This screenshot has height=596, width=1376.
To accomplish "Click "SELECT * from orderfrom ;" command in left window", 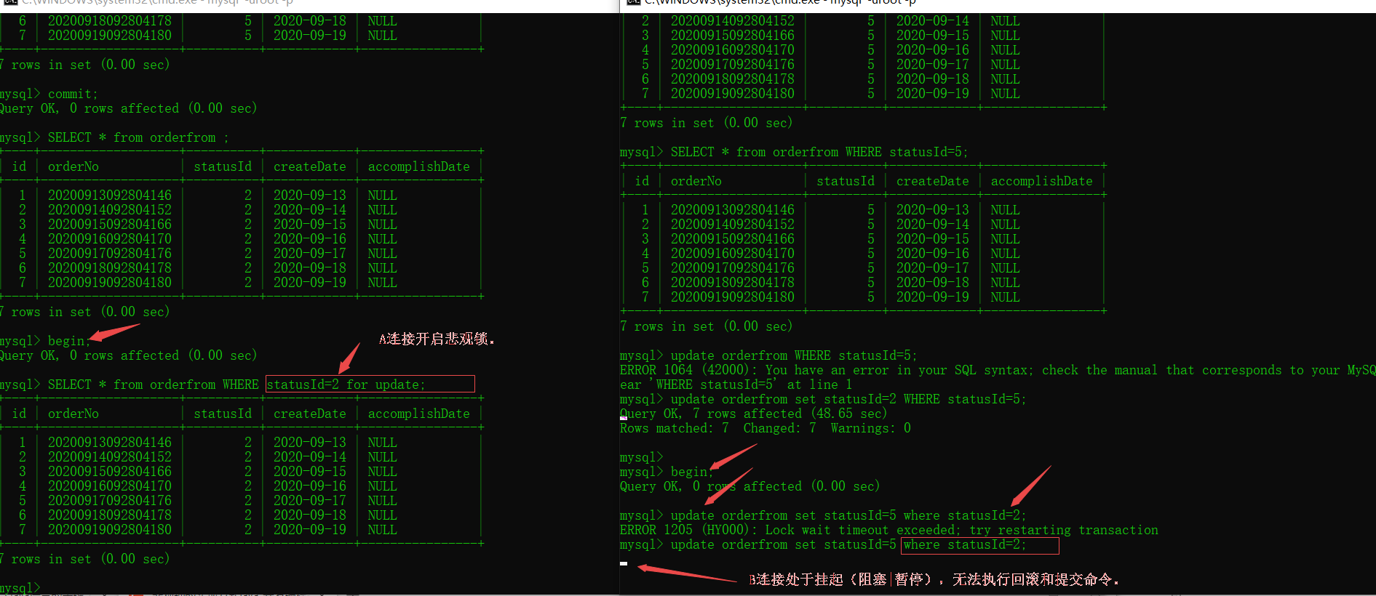I will click(x=138, y=137).
